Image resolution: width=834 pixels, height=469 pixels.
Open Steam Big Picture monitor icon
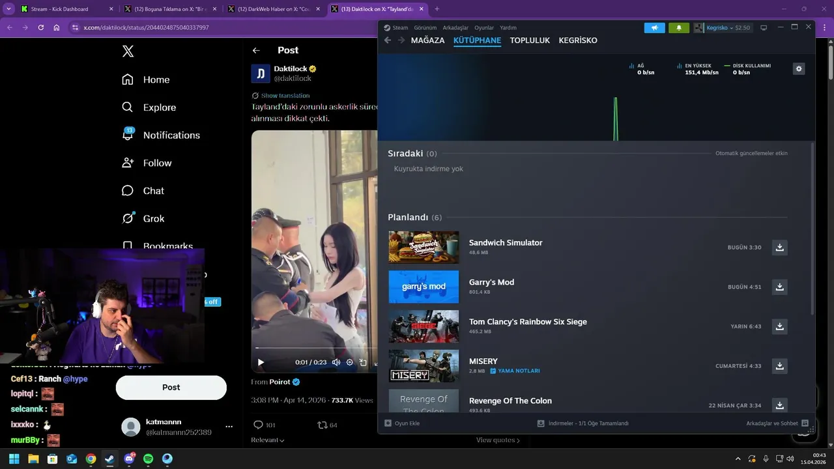pos(764,28)
